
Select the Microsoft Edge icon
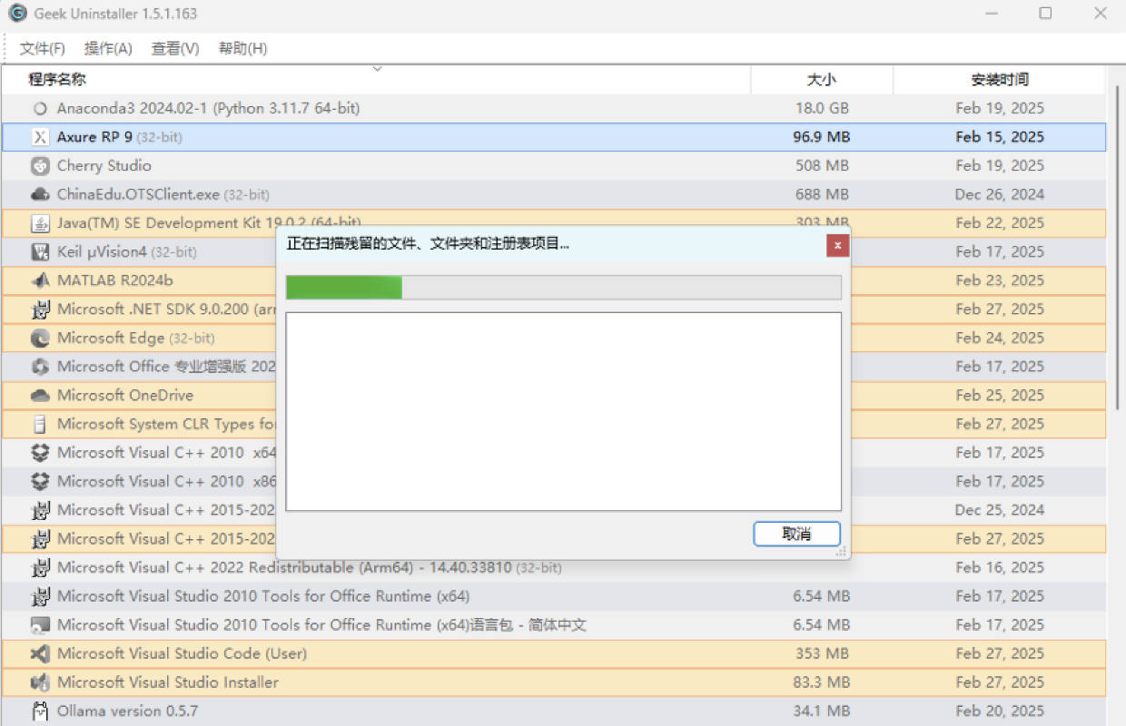click(x=39, y=338)
